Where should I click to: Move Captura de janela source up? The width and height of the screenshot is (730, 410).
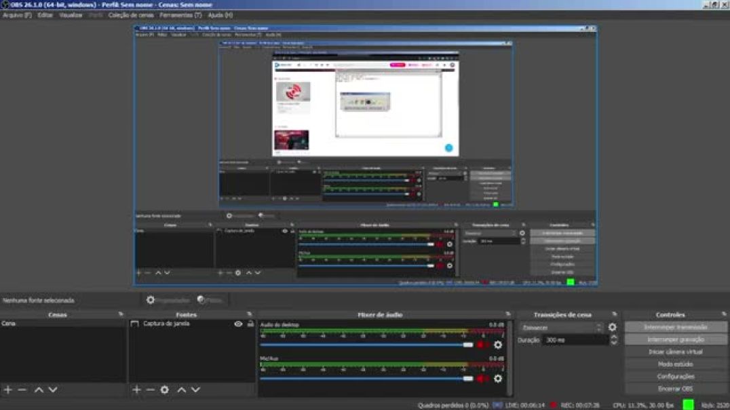tap(182, 390)
